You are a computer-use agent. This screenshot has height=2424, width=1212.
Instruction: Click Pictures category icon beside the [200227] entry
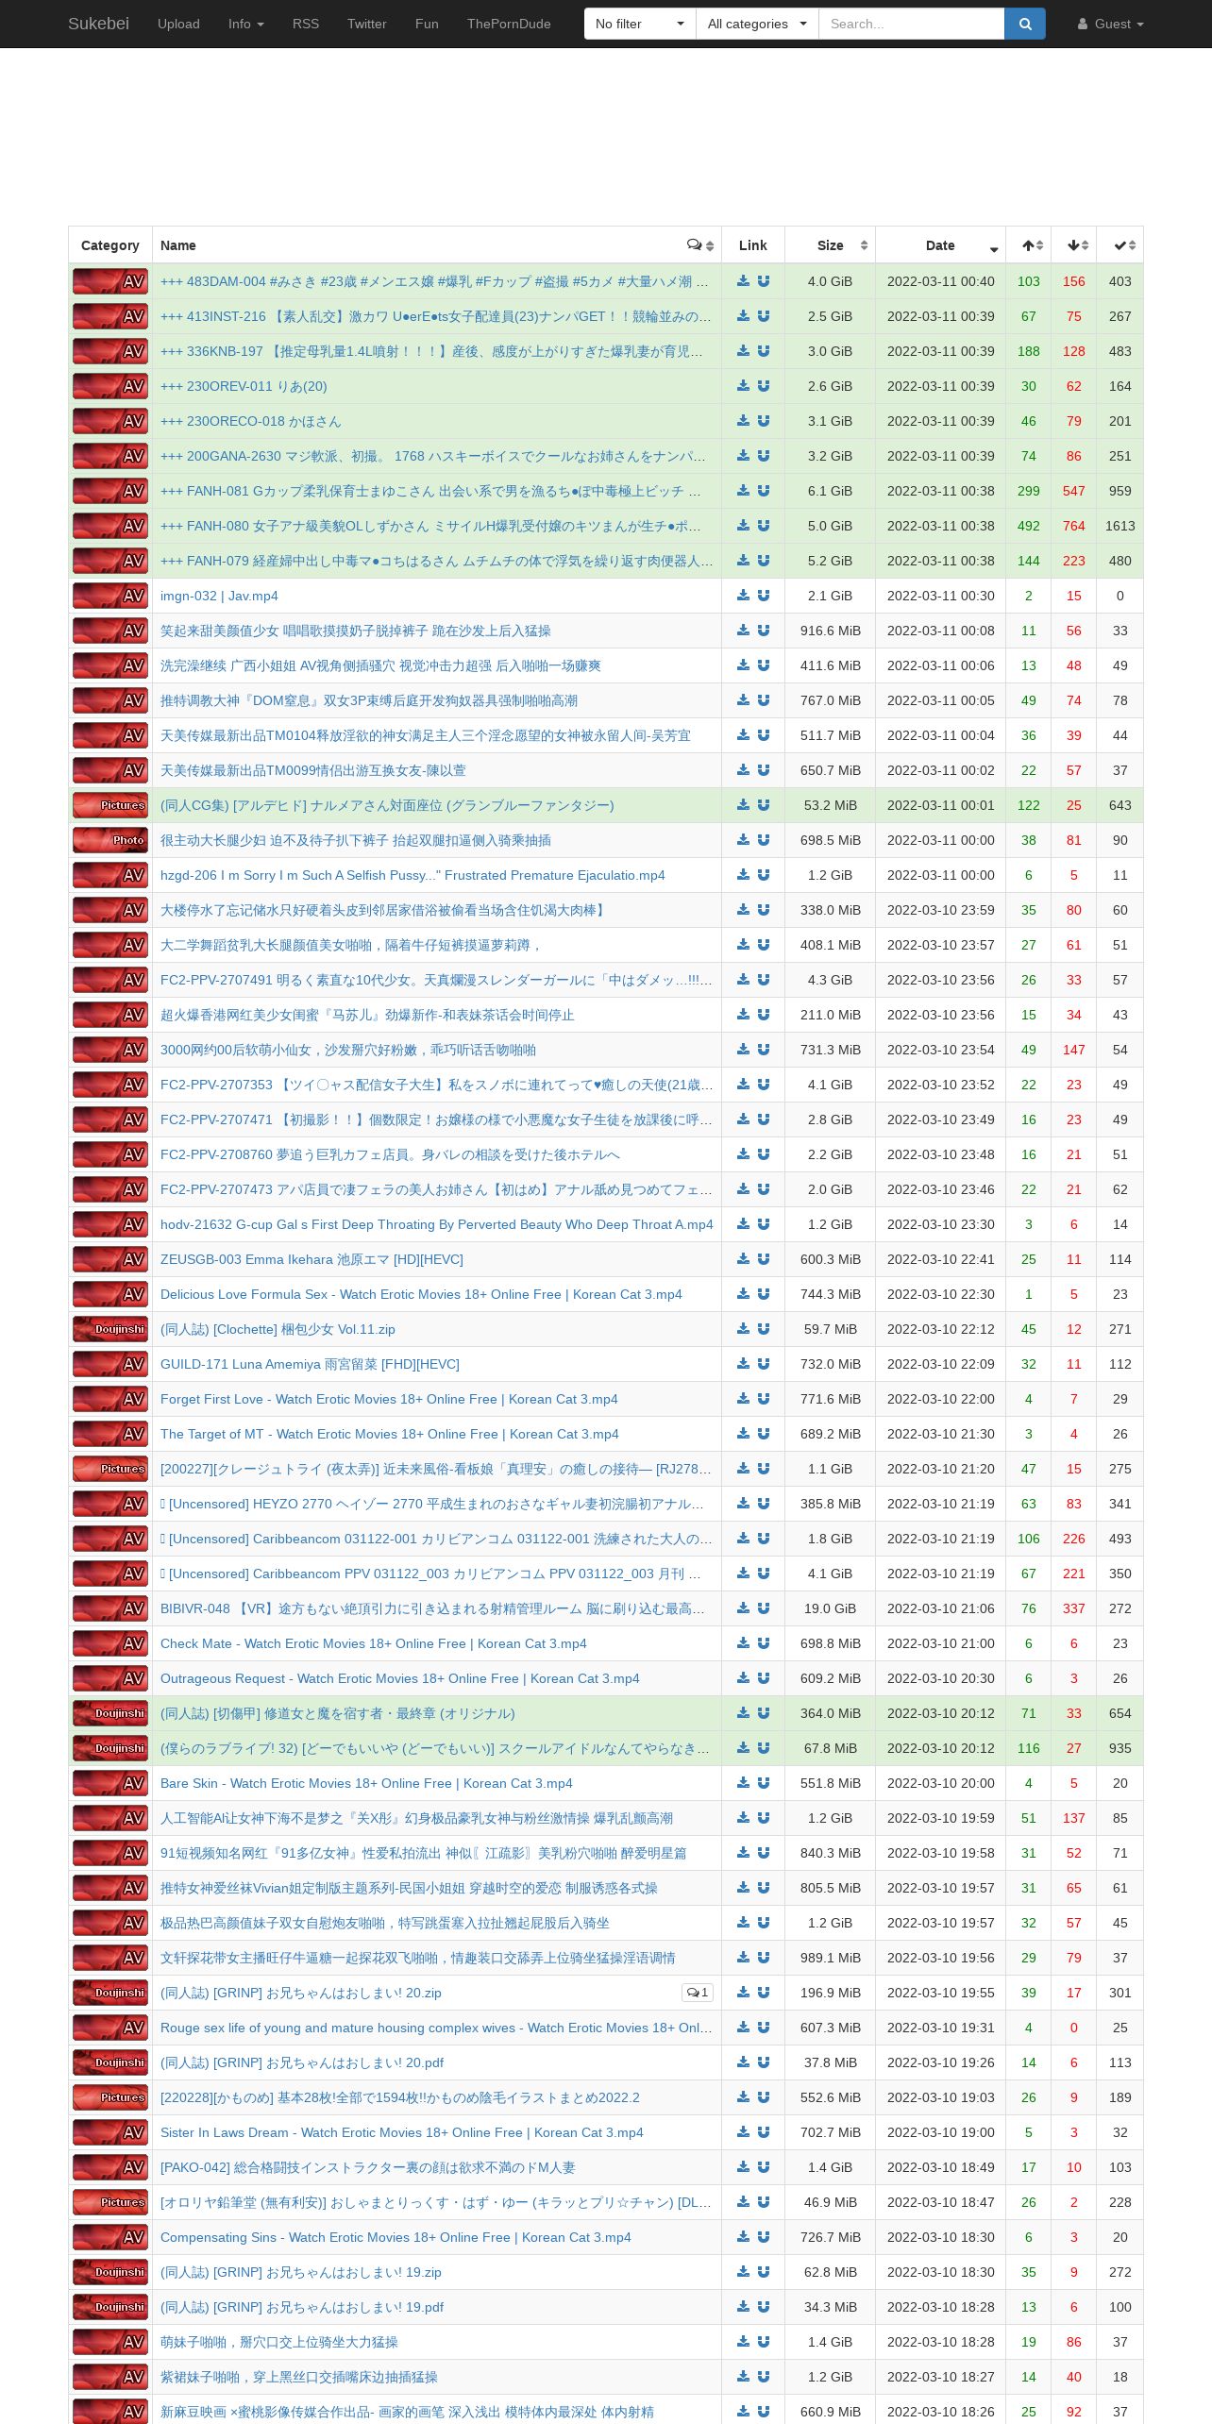(x=110, y=1469)
